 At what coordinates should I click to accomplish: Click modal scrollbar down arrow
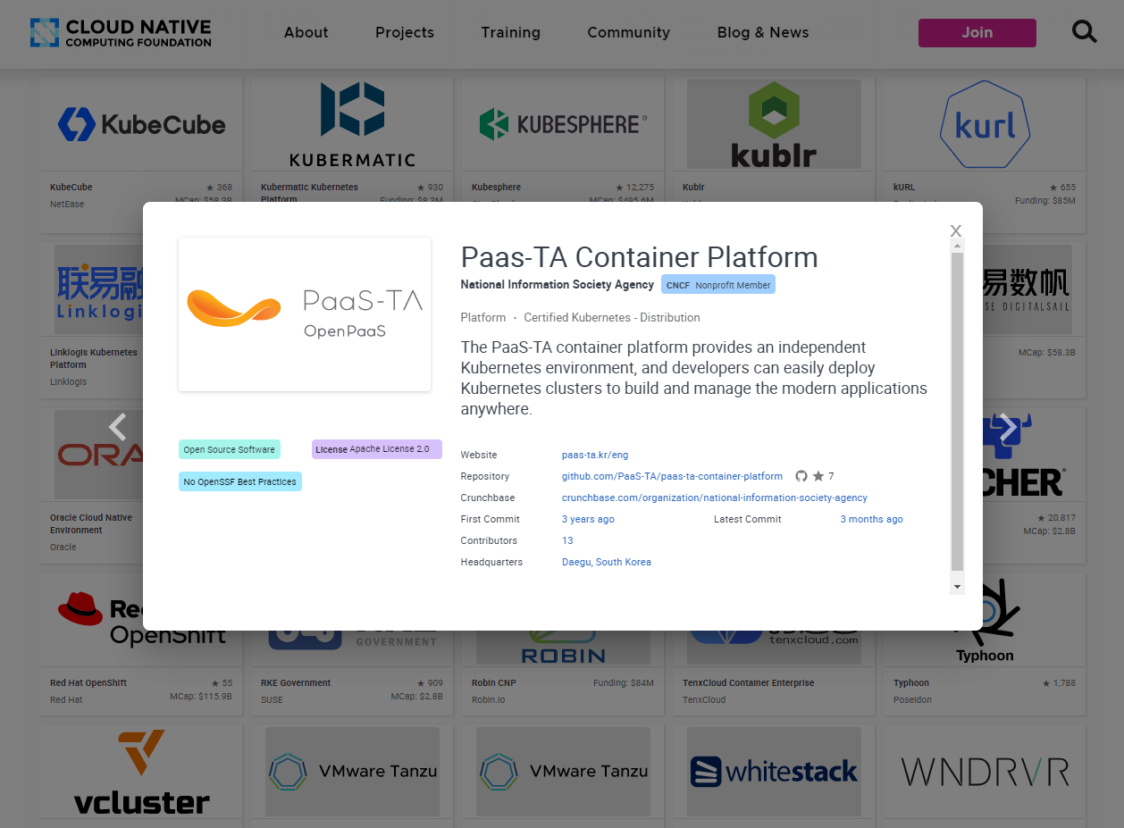tap(957, 587)
